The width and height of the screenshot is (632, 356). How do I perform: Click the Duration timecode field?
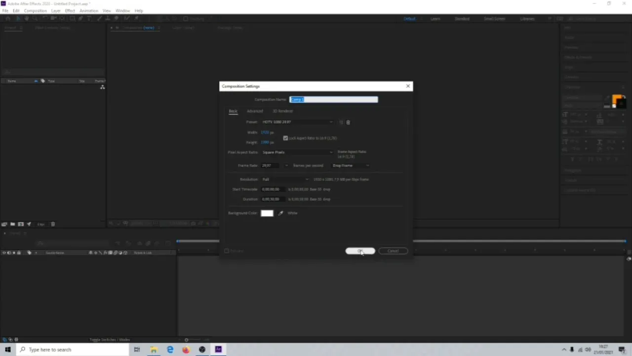click(274, 199)
